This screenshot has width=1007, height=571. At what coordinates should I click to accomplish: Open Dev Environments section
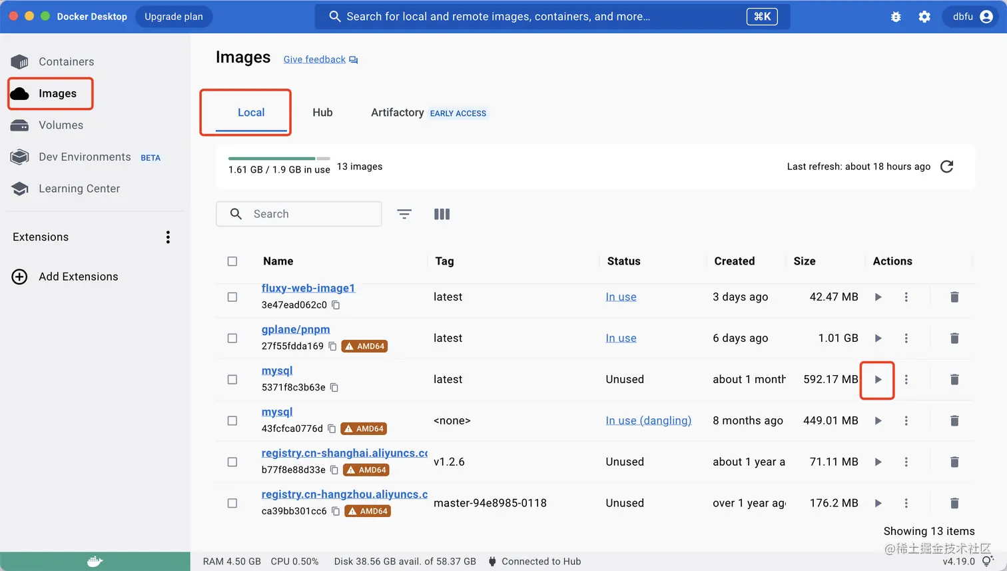click(85, 157)
